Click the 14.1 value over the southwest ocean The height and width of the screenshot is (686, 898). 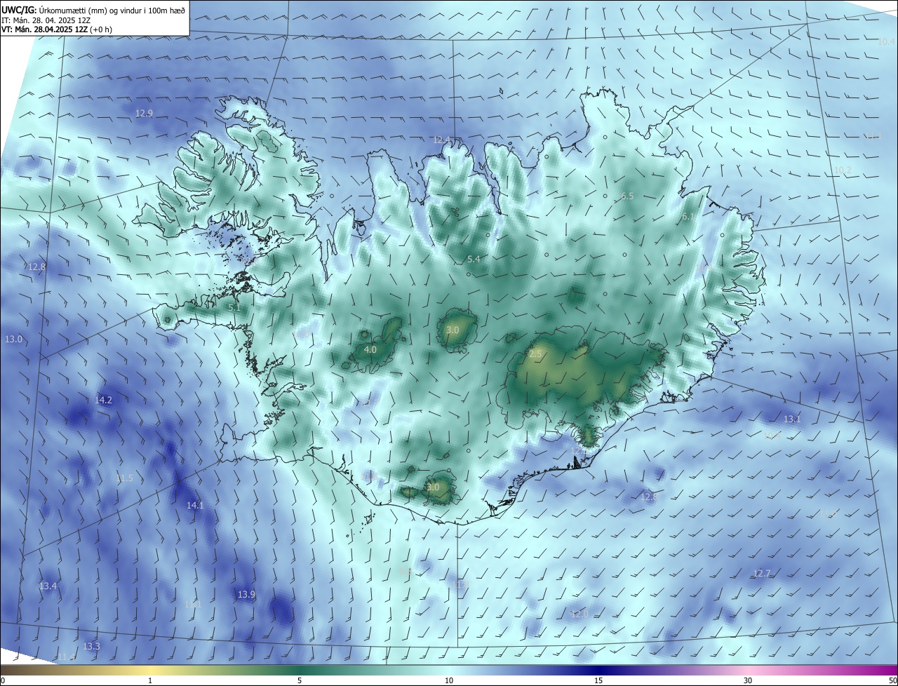(195, 505)
